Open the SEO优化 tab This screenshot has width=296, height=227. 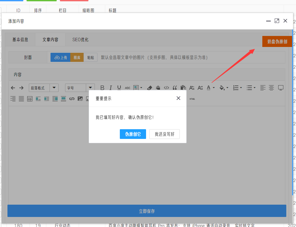pyautogui.click(x=80, y=40)
